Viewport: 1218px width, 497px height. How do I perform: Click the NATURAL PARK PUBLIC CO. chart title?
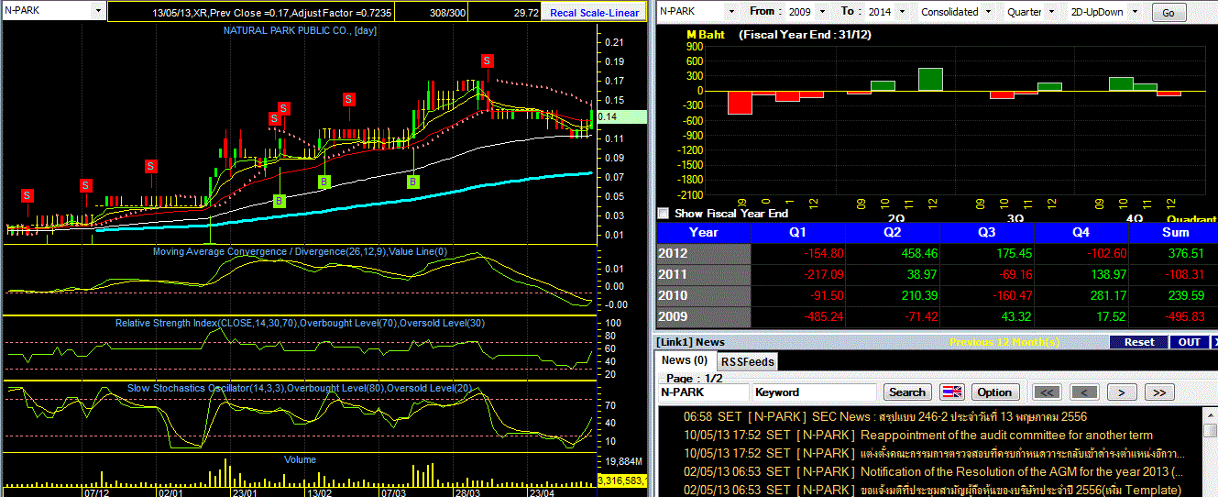pos(300,30)
